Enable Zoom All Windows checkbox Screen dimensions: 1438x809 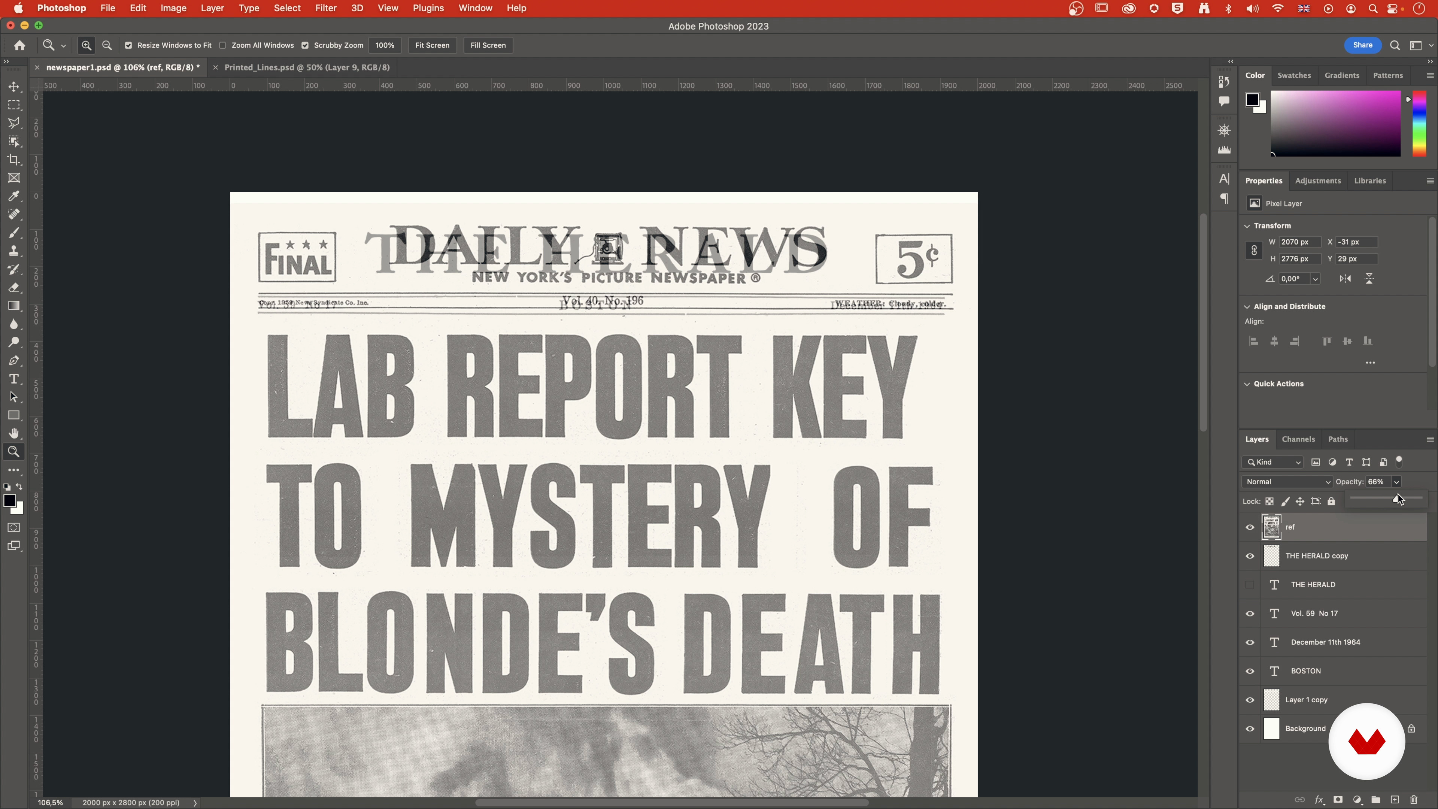(x=223, y=45)
